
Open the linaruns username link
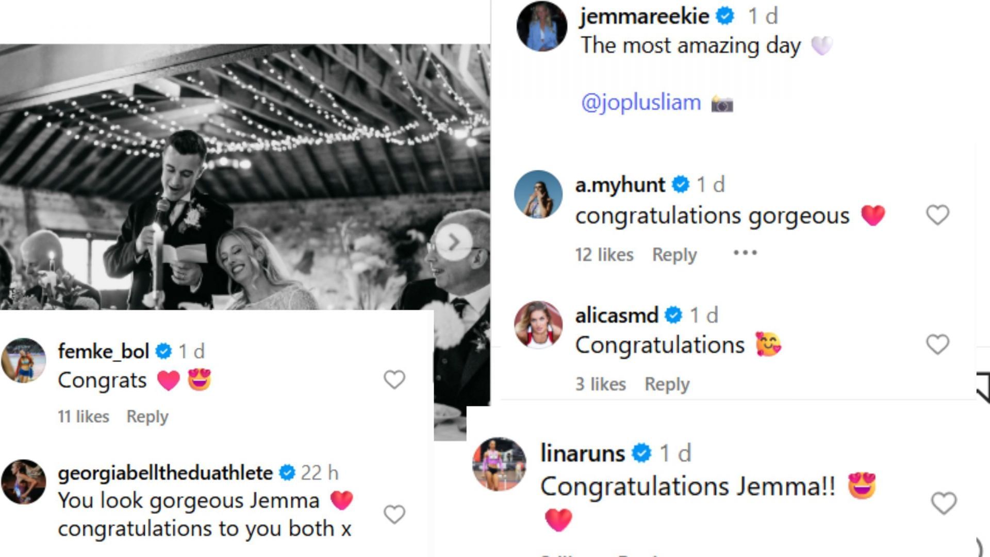(582, 453)
